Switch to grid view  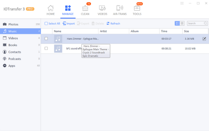182,23
